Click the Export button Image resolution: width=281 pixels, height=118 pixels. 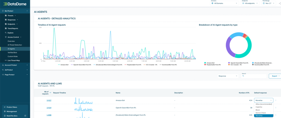click(274, 76)
